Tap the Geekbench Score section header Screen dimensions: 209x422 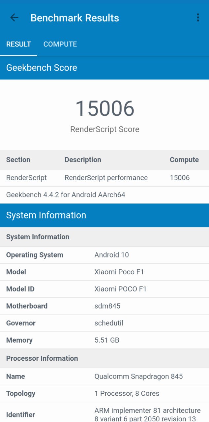[x=42, y=68]
